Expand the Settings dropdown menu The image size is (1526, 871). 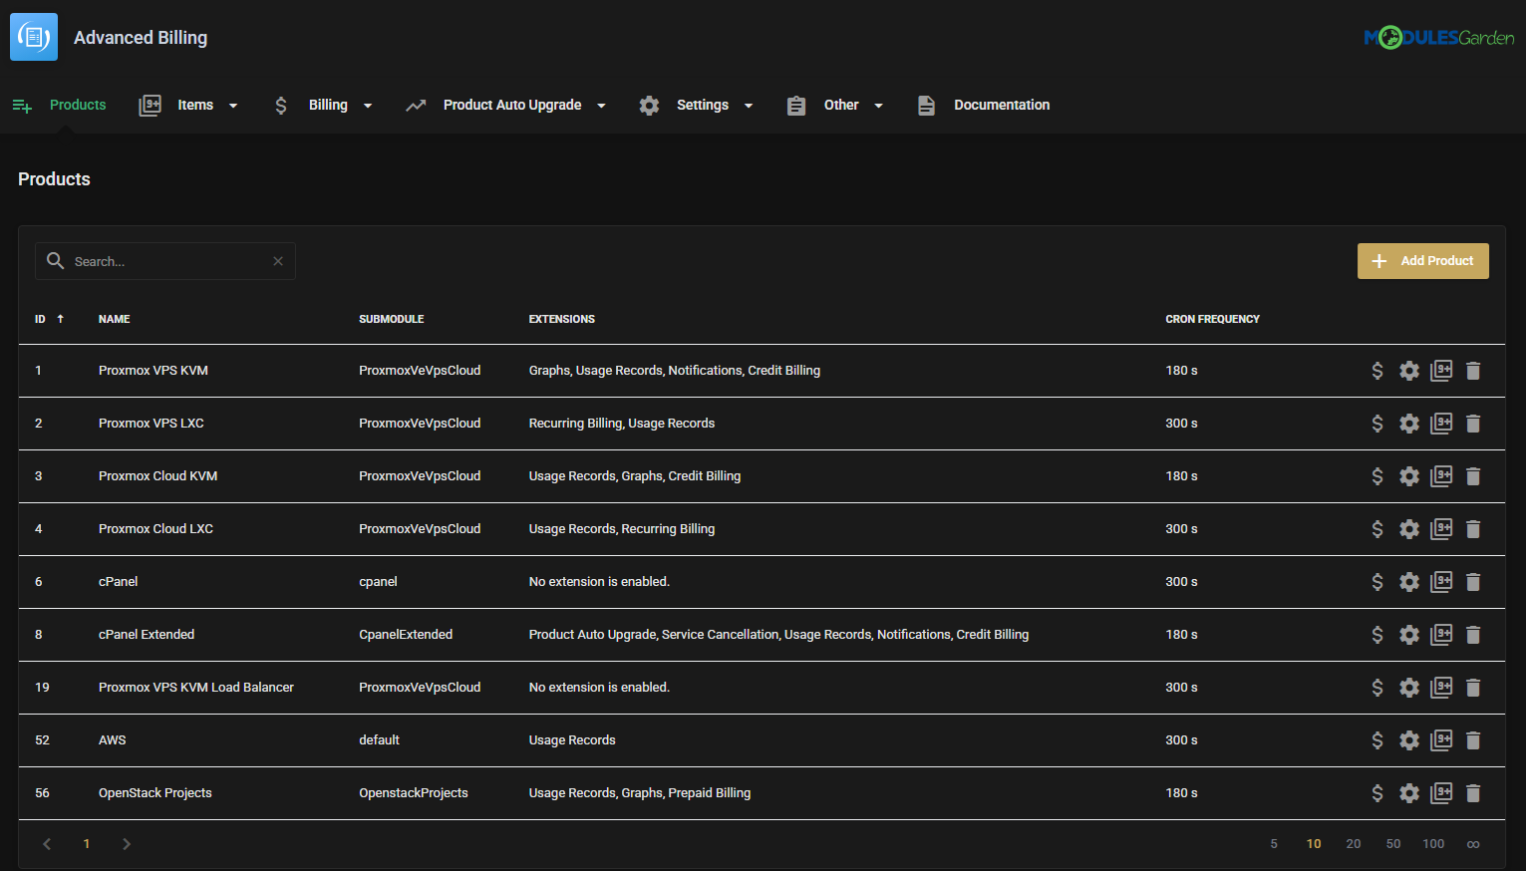[696, 105]
